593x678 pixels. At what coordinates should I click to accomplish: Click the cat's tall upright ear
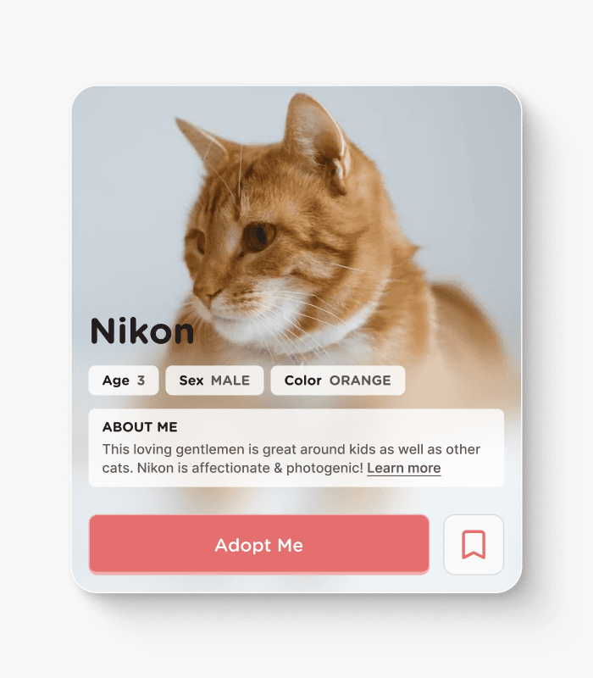click(x=318, y=138)
